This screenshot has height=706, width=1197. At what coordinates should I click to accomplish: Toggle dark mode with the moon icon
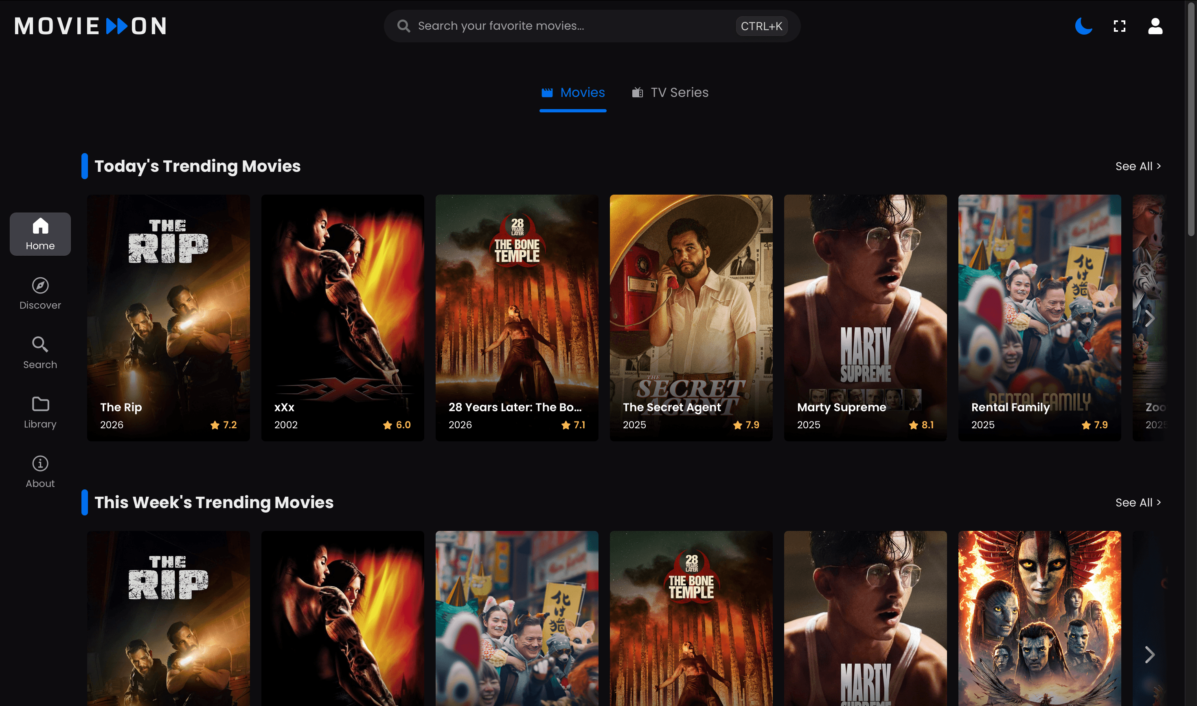(1083, 26)
